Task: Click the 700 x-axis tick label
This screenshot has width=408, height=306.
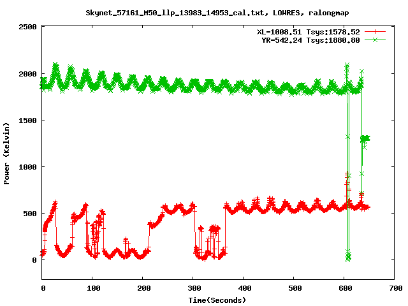Action: click(396, 288)
